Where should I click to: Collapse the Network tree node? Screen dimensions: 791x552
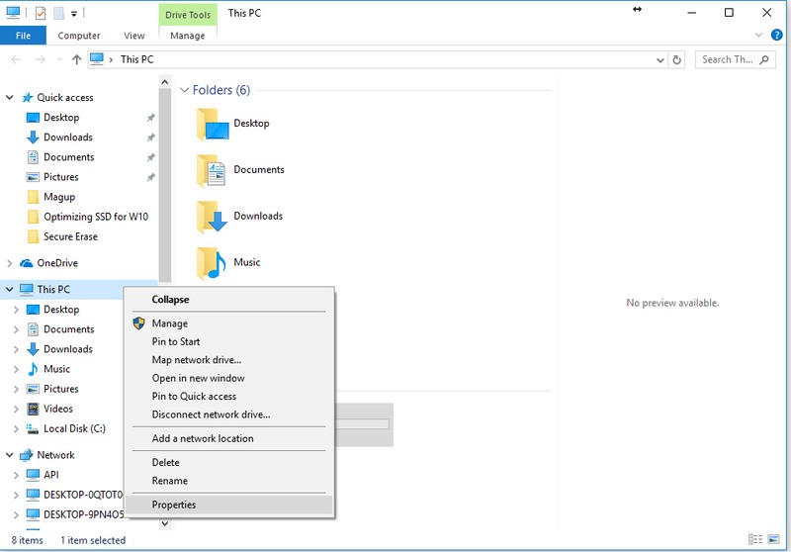[x=10, y=455]
